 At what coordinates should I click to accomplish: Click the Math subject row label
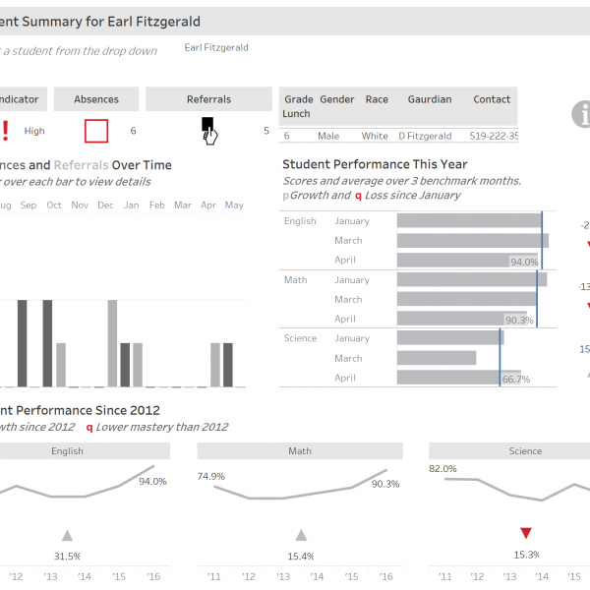[x=295, y=280]
